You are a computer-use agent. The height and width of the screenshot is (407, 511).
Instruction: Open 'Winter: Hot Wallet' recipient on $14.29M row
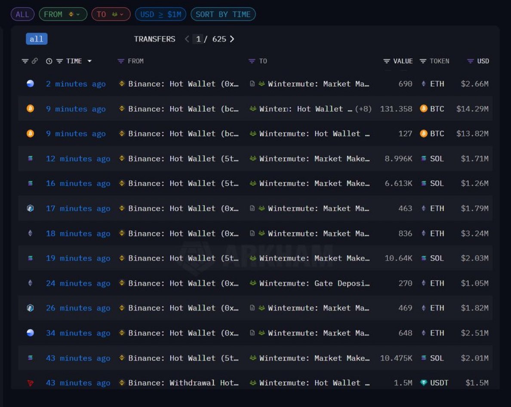(x=306, y=109)
